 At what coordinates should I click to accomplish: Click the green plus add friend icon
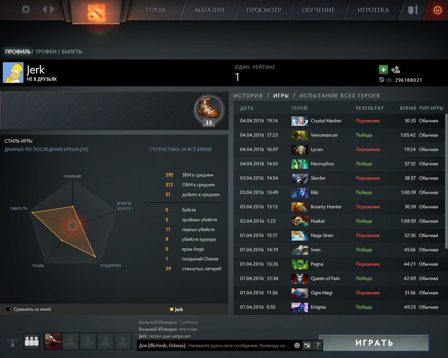383,70
